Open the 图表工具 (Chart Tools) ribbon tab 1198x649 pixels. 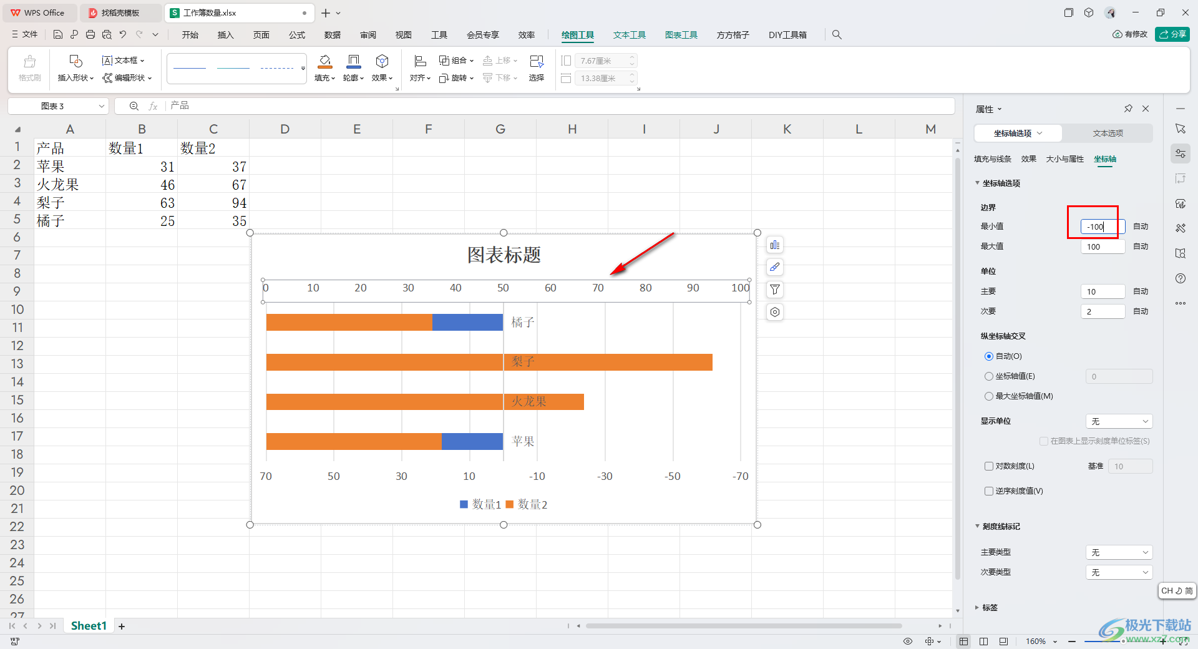(681, 35)
